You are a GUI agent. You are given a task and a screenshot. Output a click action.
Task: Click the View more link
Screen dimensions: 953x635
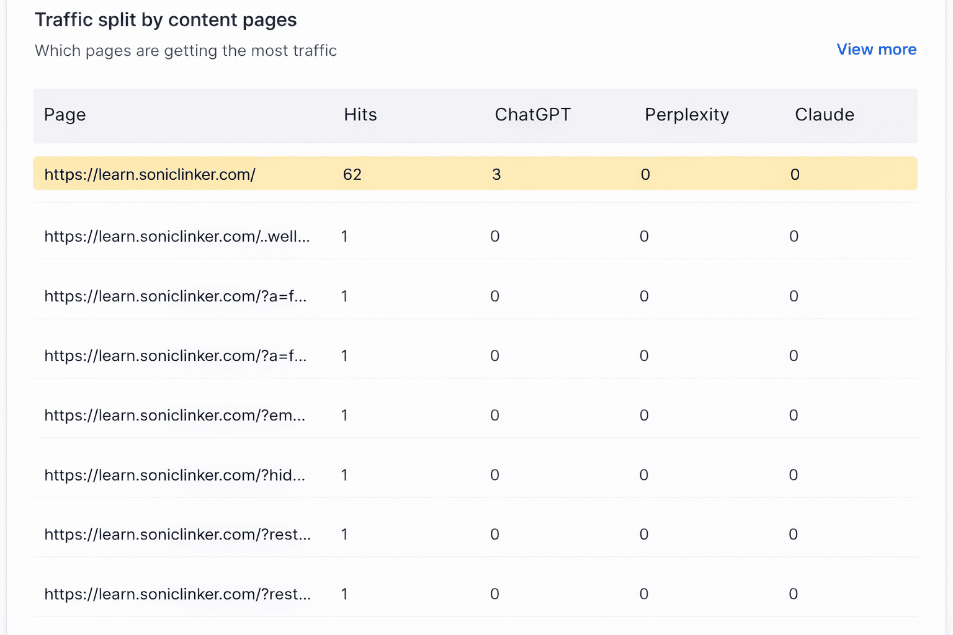(876, 50)
